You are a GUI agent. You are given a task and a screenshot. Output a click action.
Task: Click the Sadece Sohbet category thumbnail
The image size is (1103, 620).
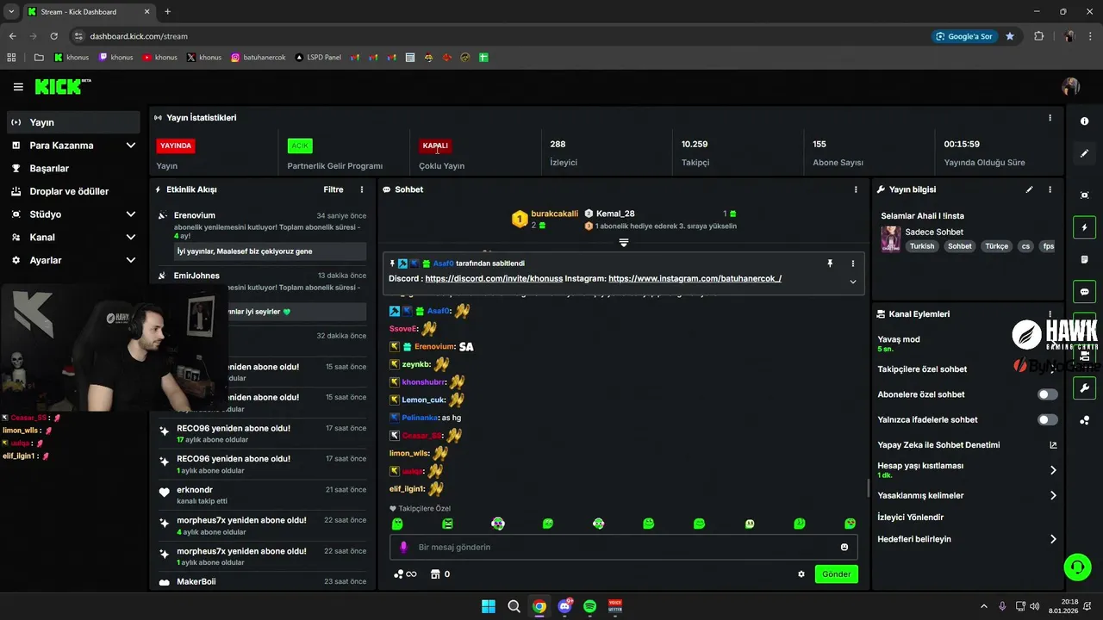(890, 238)
